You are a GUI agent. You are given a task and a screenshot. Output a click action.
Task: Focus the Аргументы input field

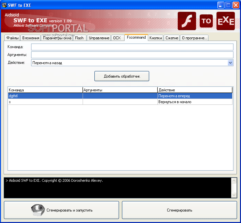(x=132, y=55)
